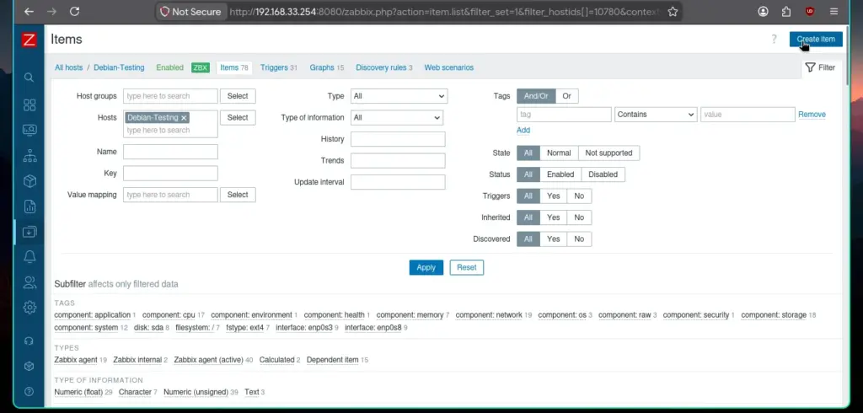Click the Create item button
Image resolution: width=863 pixels, height=413 pixels.
pyautogui.click(x=816, y=39)
